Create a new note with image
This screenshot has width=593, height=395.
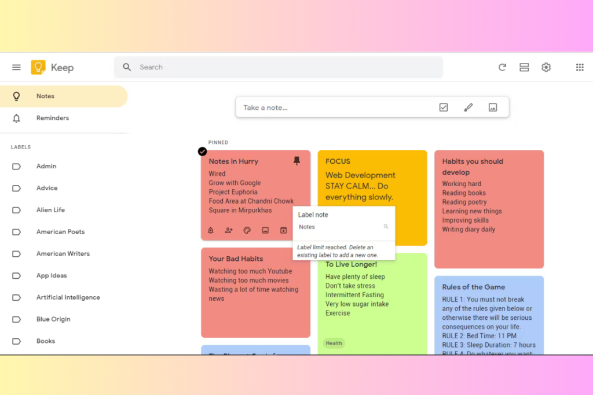tap(493, 107)
